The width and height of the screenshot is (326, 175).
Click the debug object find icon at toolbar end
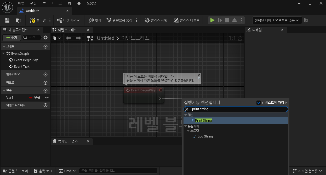[306, 20]
